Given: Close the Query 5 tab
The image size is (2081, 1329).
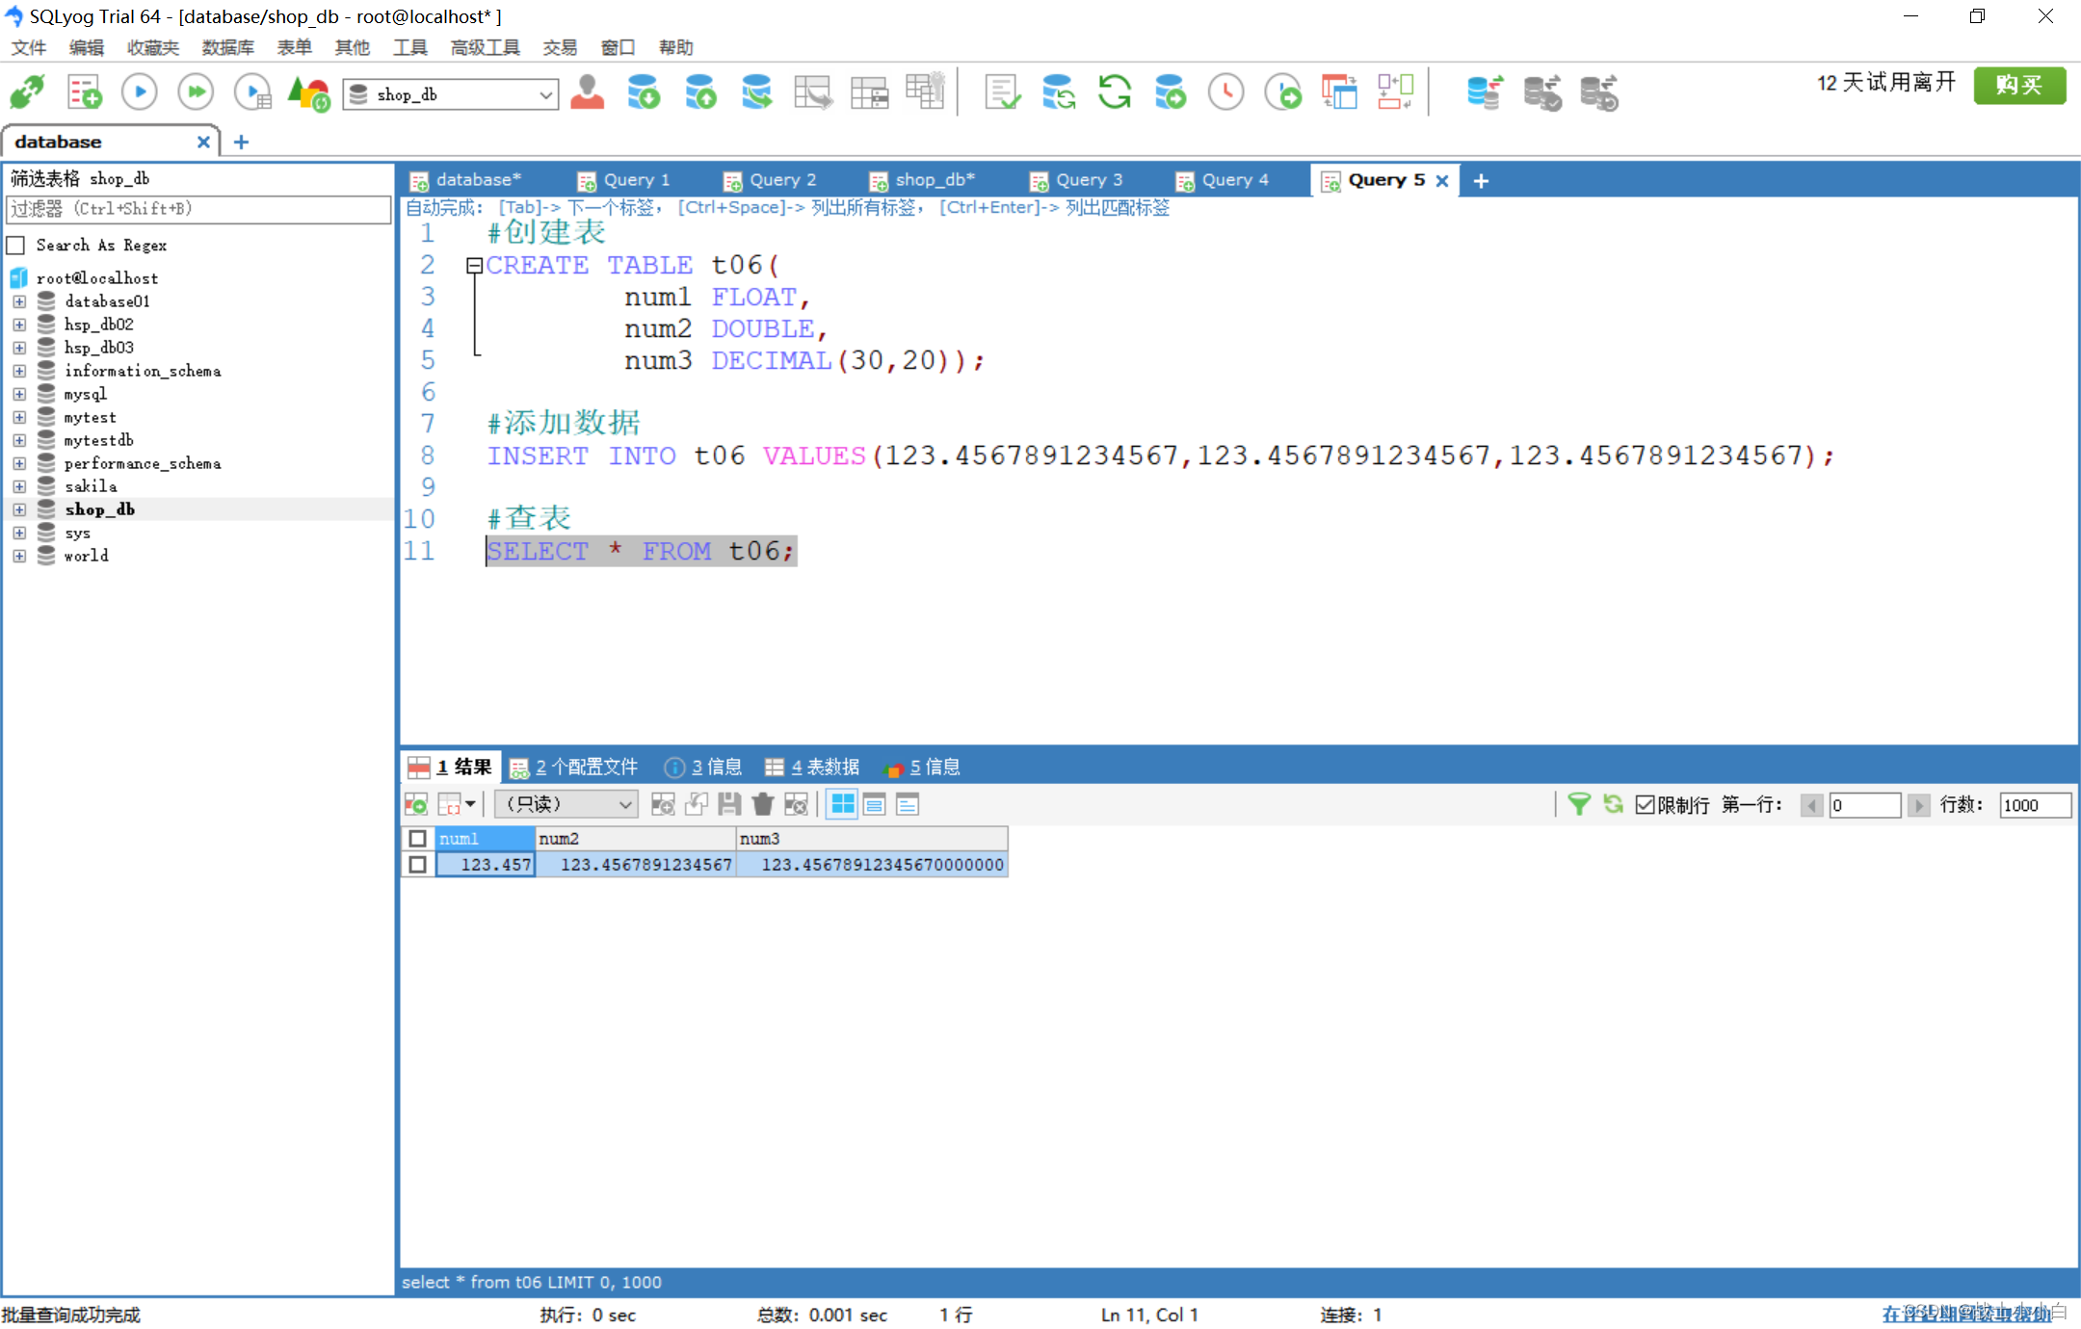Looking at the screenshot, I should pyautogui.click(x=1442, y=180).
